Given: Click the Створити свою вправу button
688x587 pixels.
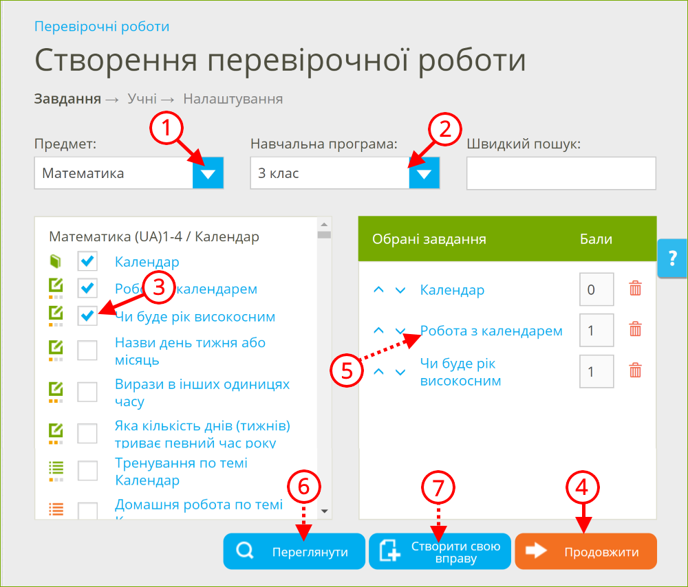Looking at the screenshot, I should pyautogui.click(x=440, y=552).
